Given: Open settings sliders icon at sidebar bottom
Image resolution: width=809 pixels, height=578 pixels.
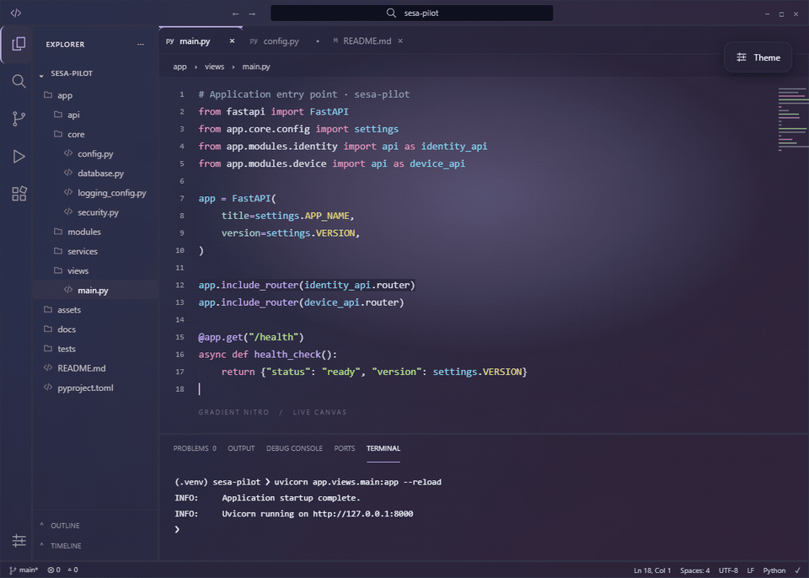Looking at the screenshot, I should click(19, 540).
